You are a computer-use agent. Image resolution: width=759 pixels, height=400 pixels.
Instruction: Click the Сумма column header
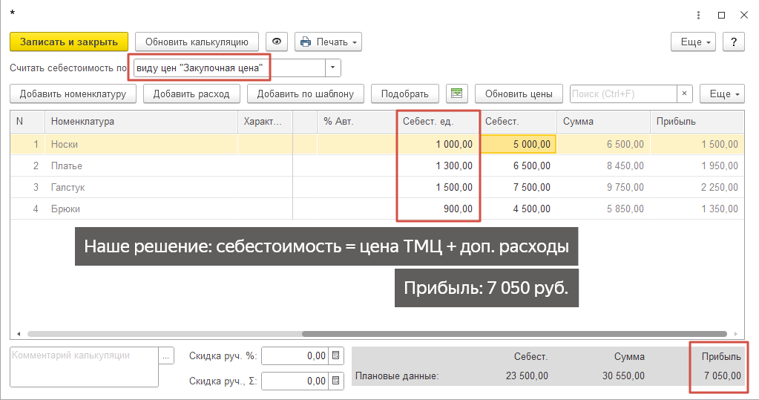tap(603, 122)
